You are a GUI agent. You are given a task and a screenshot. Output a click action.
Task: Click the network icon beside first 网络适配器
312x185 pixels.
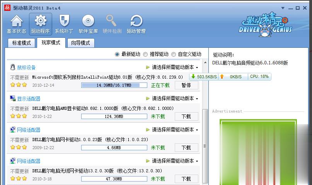(x=13, y=129)
